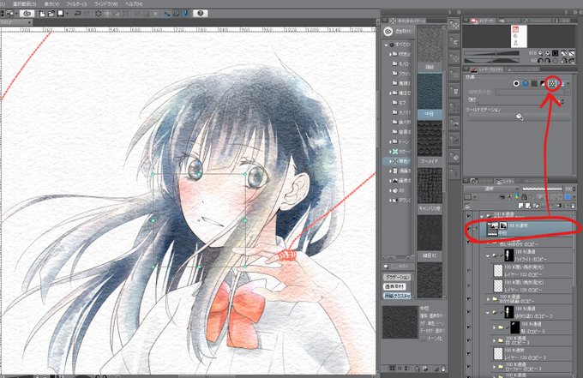Toggle visibility eye of the 中目 texture layer

point(468,229)
